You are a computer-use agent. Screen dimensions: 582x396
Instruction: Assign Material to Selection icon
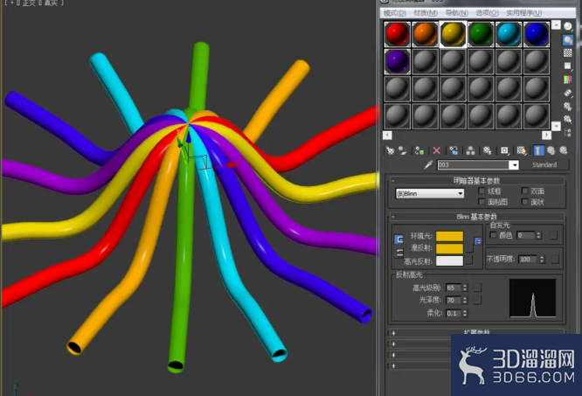419,150
